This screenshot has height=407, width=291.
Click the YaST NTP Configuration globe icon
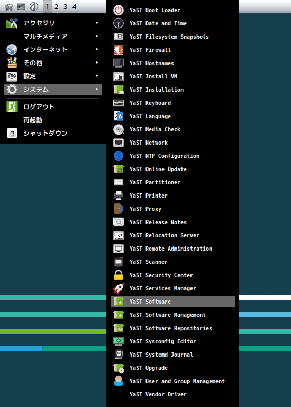pos(119,156)
